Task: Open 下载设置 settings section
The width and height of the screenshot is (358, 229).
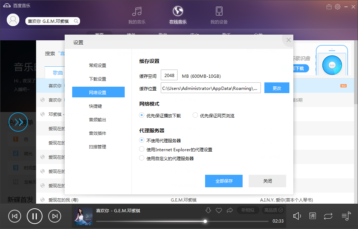Action: click(x=98, y=79)
